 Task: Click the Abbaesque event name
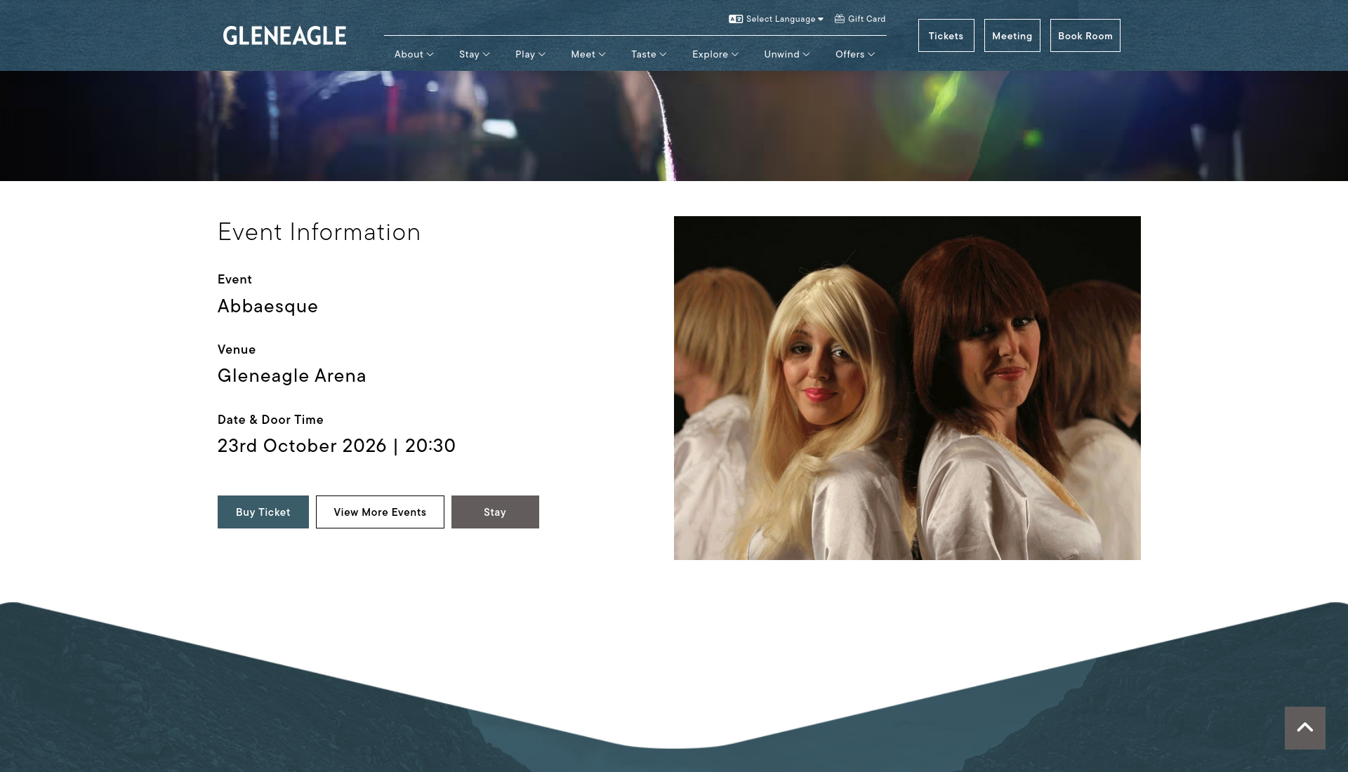pos(267,306)
